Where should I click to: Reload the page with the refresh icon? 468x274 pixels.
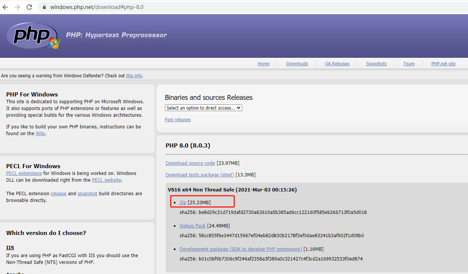tap(29, 7)
